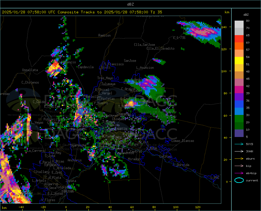Select the red 60 dBZ color swatch
This screenshot has height=211, width=261.
(x=239, y=39)
